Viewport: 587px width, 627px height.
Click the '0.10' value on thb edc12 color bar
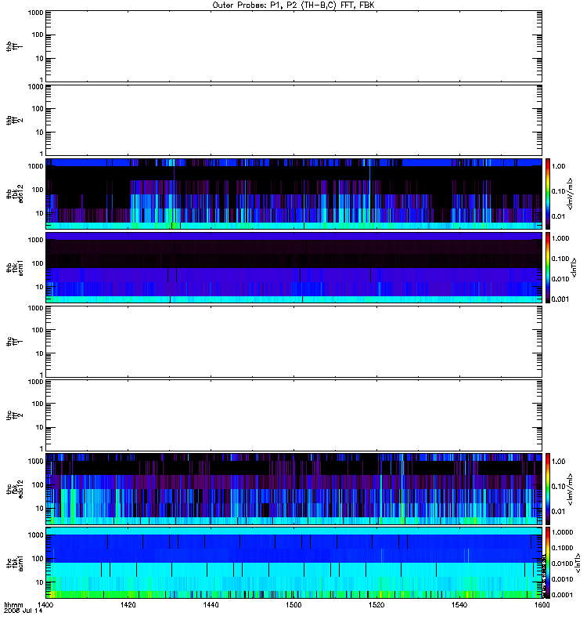point(558,191)
